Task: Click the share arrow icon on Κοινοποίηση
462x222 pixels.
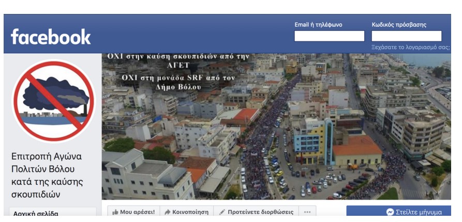Action: tap(167, 212)
